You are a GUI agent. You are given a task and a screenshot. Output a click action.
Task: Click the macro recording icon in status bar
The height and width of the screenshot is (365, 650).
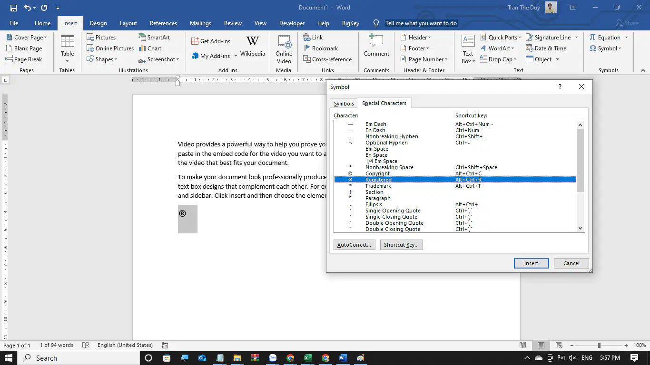click(x=165, y=346)
